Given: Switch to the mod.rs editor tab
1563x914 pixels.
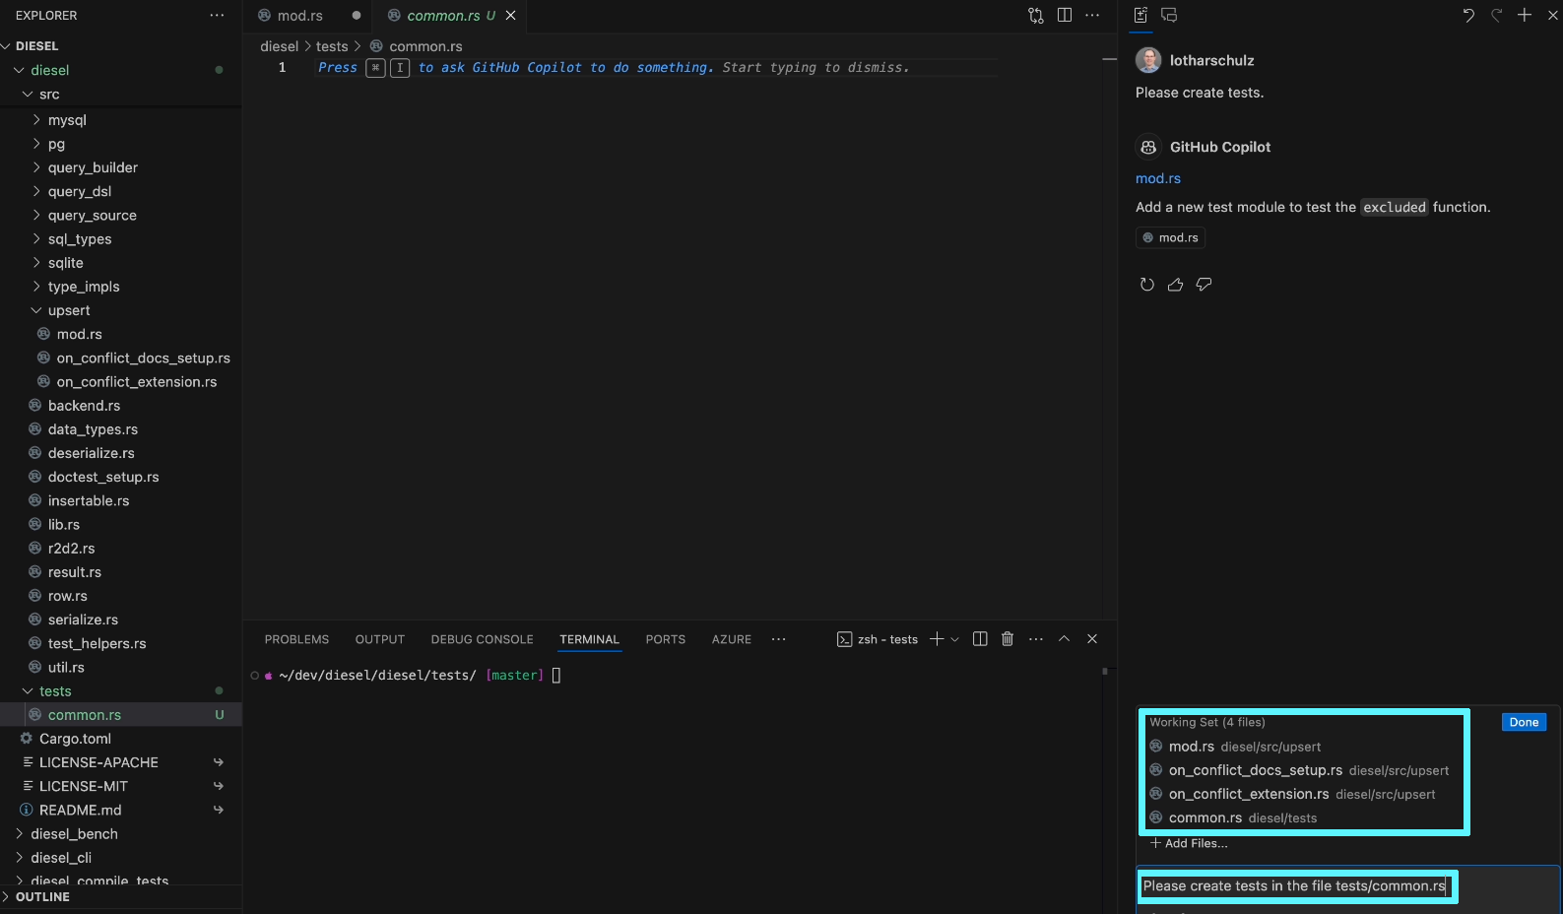Looking at the screenshot, I should pyautogui.click(x=299, y=16).
